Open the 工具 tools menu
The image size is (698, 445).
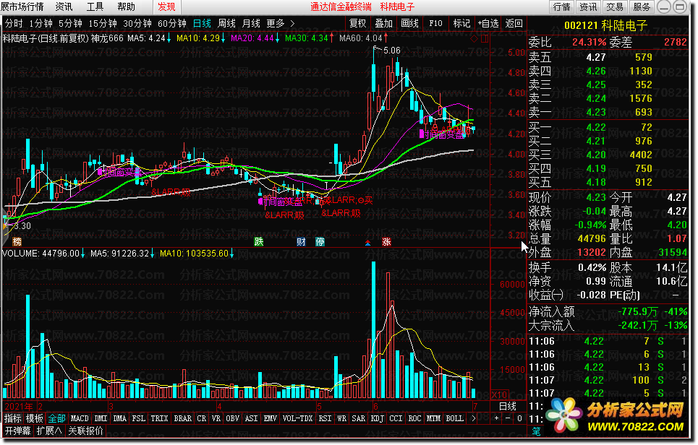click(x=95, y=7)
